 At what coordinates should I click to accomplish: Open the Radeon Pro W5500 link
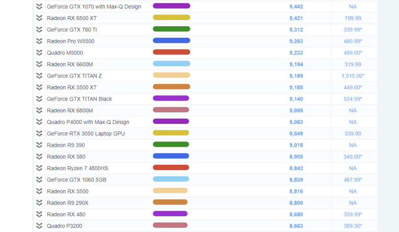pos(71,41)
